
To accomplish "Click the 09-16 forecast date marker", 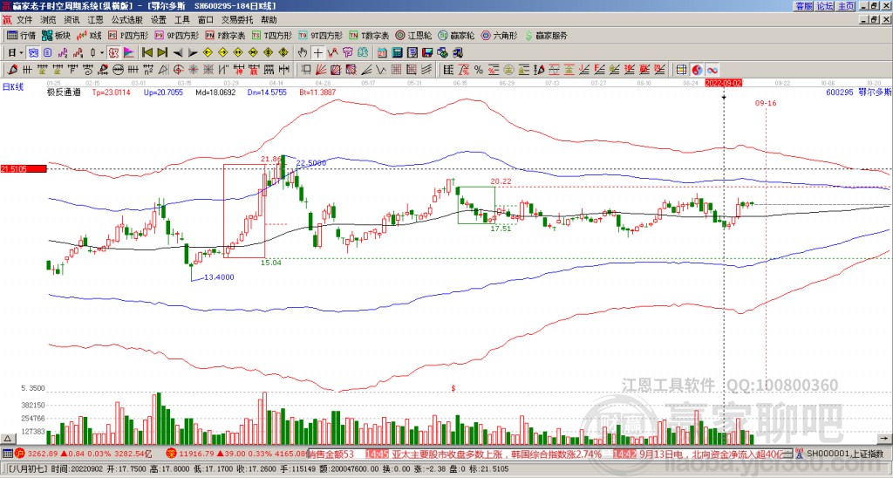I will point(766,103).
